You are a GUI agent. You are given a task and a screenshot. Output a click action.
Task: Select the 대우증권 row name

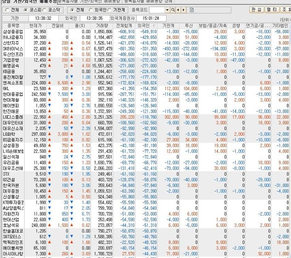click(11, 191)
